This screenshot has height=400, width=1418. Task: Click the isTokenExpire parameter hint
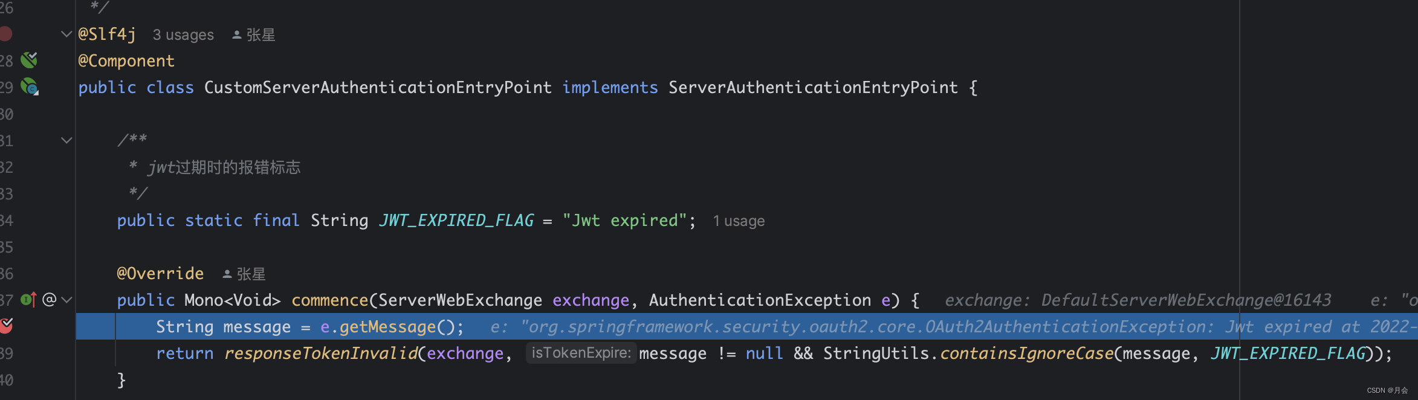tap(580, 353)
